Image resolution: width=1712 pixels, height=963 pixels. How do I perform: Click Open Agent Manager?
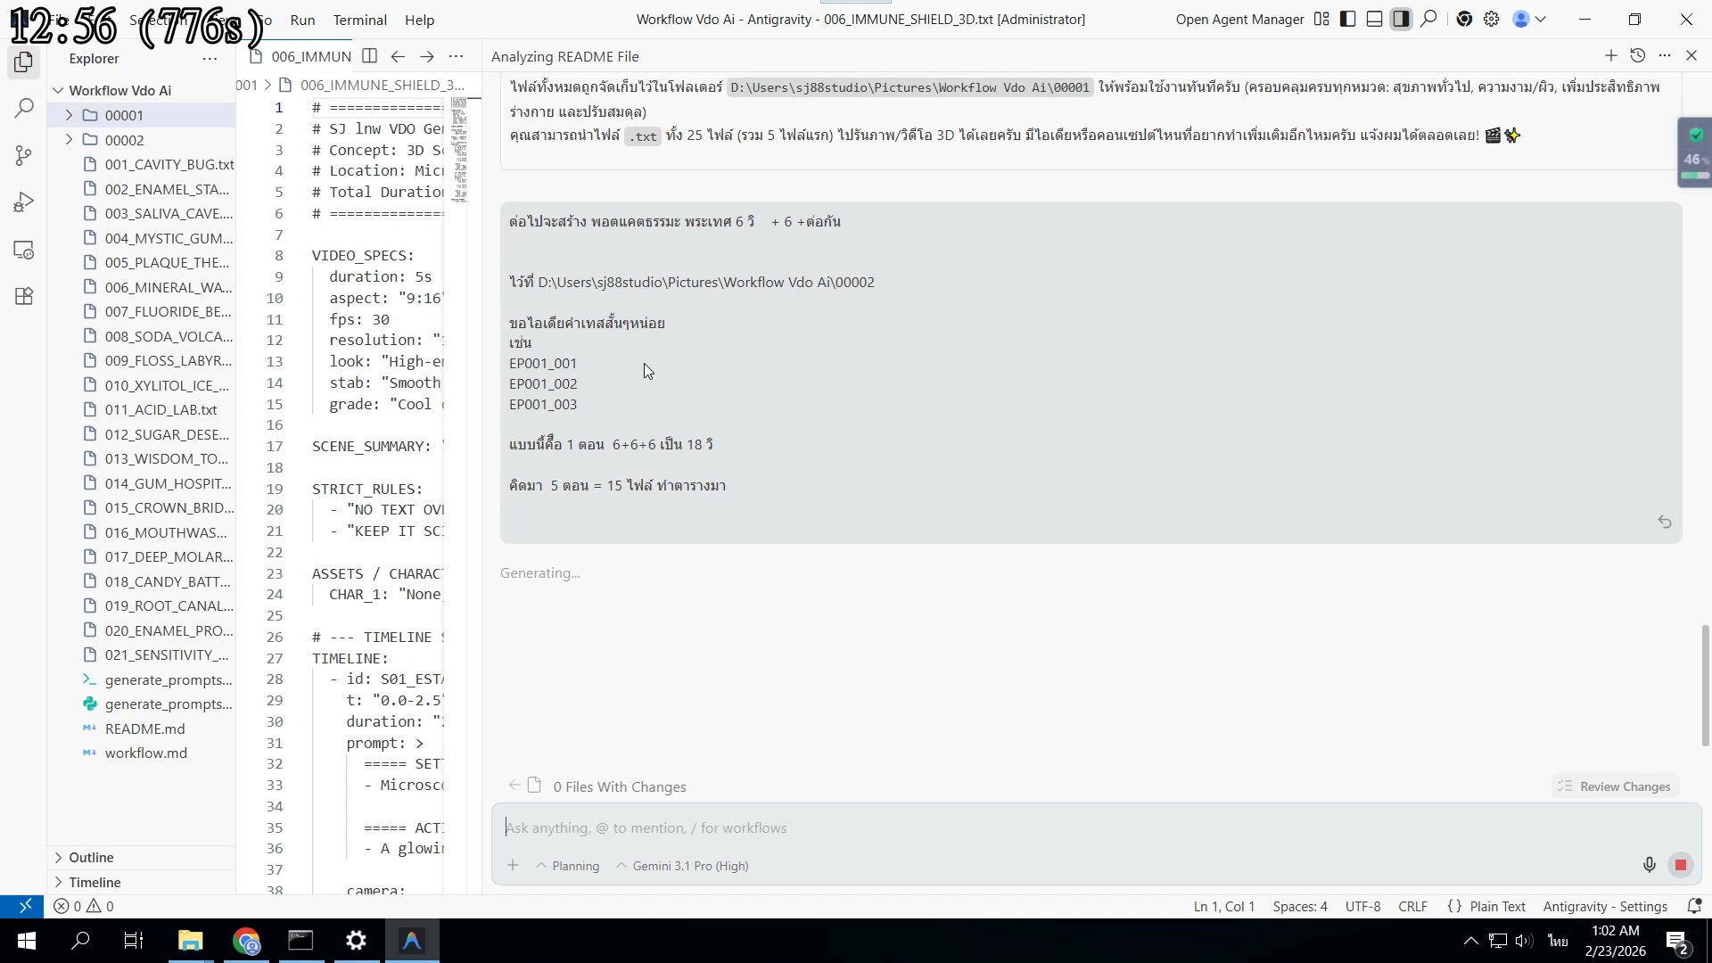1239,19
